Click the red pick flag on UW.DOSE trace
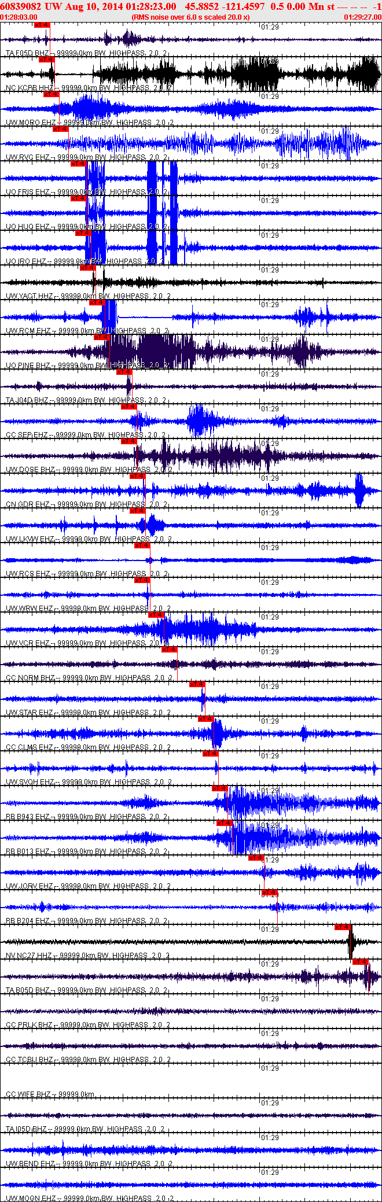 coord(128,441)
